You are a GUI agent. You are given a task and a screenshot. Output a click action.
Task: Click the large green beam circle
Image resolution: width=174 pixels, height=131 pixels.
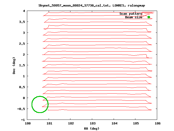(40, 104)
